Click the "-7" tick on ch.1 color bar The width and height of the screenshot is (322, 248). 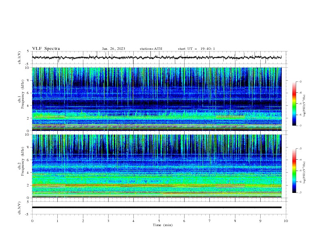300,126
